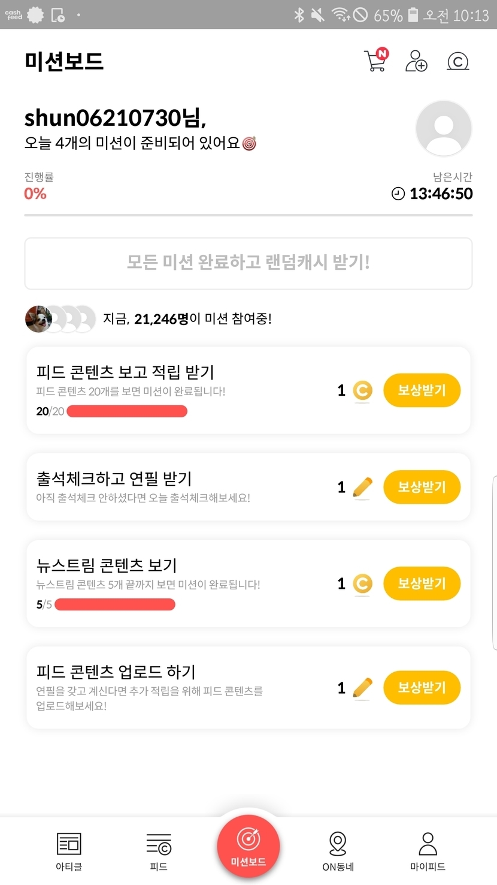
Task: Tap the pencil icon on 출석체크 mission
Action: coord(362,487)
